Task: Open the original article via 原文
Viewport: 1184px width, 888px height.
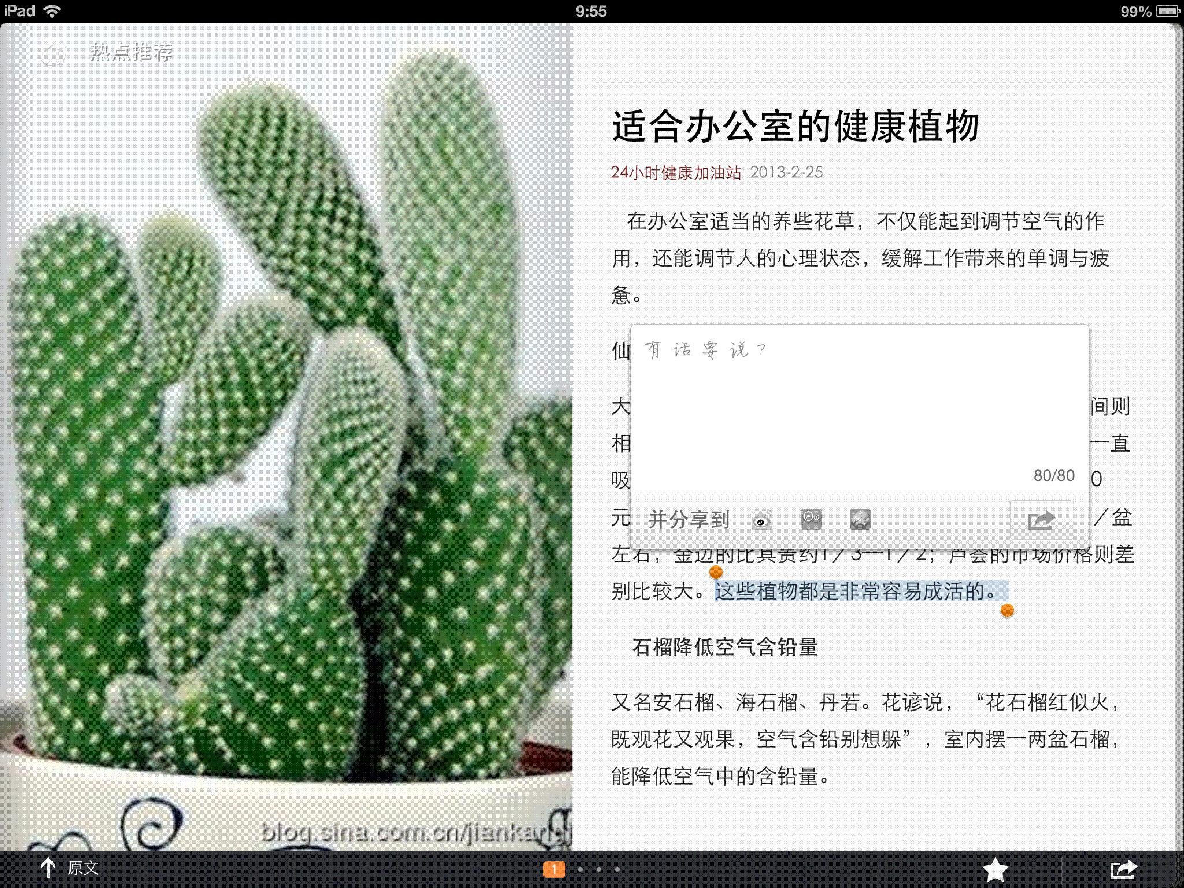Action: pos(83,868)
